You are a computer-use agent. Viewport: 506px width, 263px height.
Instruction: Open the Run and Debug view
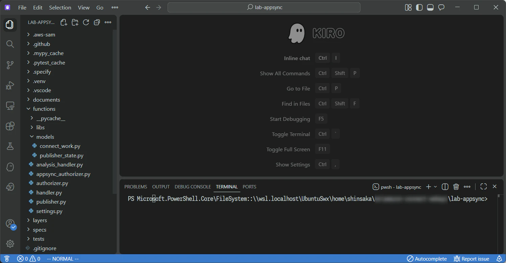coord(10,85)
